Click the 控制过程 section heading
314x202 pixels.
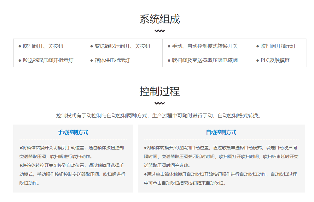tap(160, 92)
